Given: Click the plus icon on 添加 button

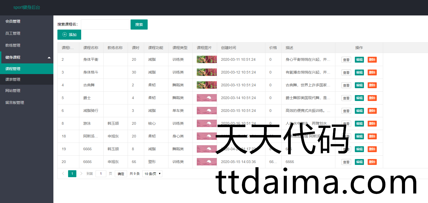Looking at the screenshot, I should 65,35.
